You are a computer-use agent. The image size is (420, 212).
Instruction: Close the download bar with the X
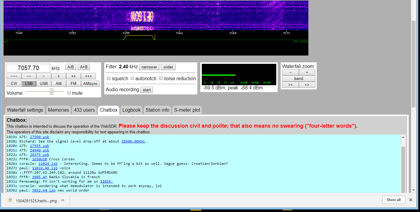coord(411,200)
